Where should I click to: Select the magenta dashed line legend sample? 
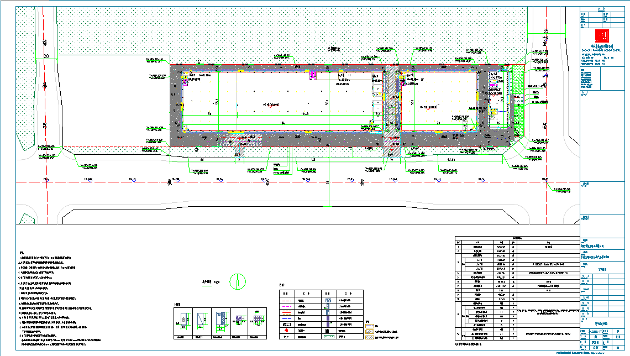point(286,307)
